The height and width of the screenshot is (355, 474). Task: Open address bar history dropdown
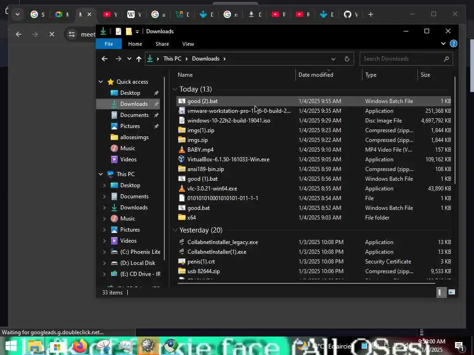coord(333,59)
